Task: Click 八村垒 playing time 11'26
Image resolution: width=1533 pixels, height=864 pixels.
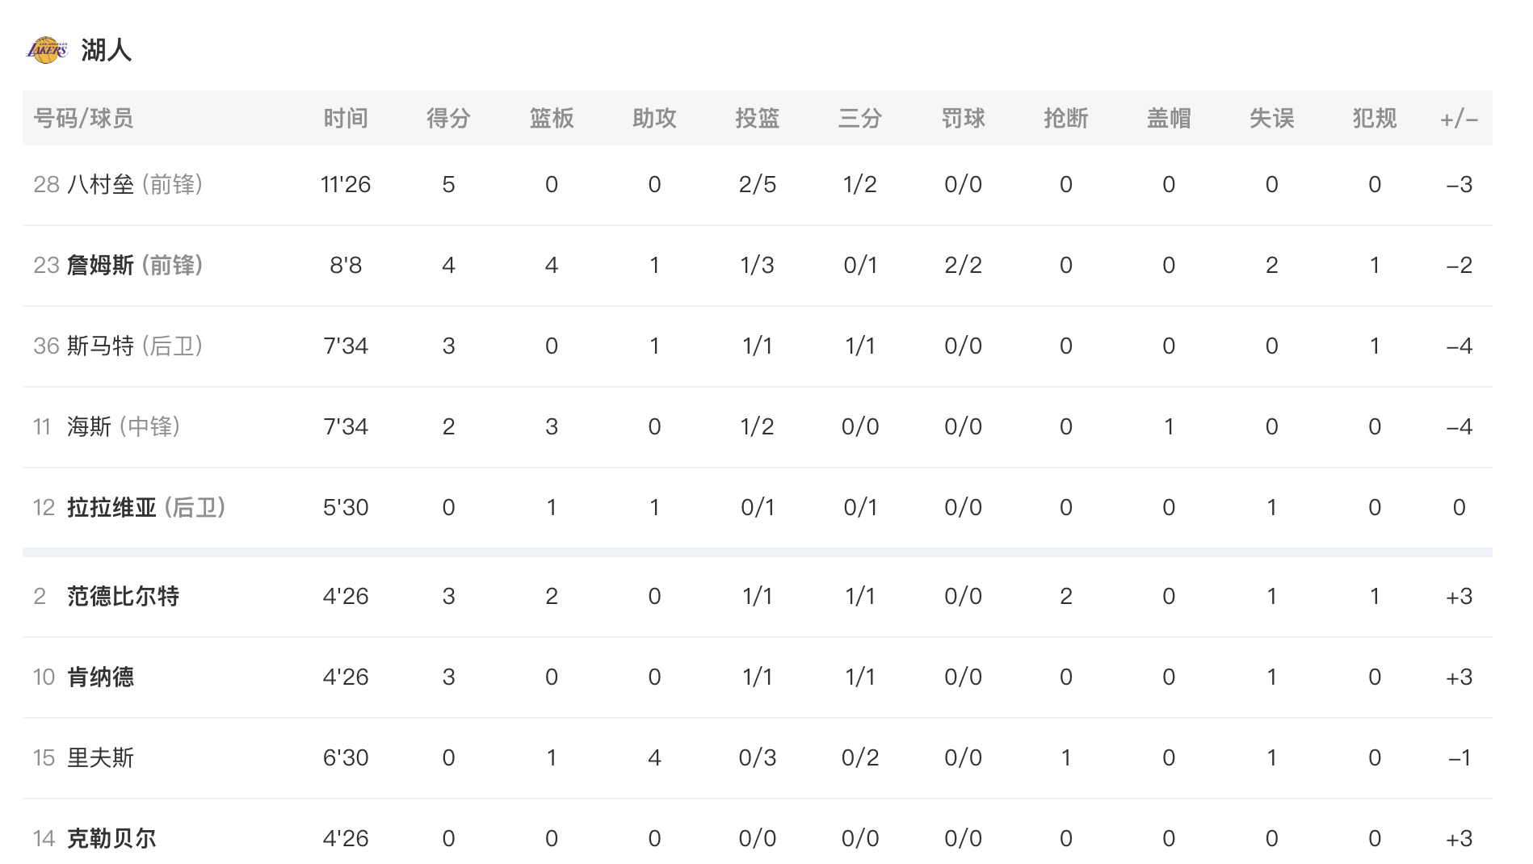Action: (346, 185)
